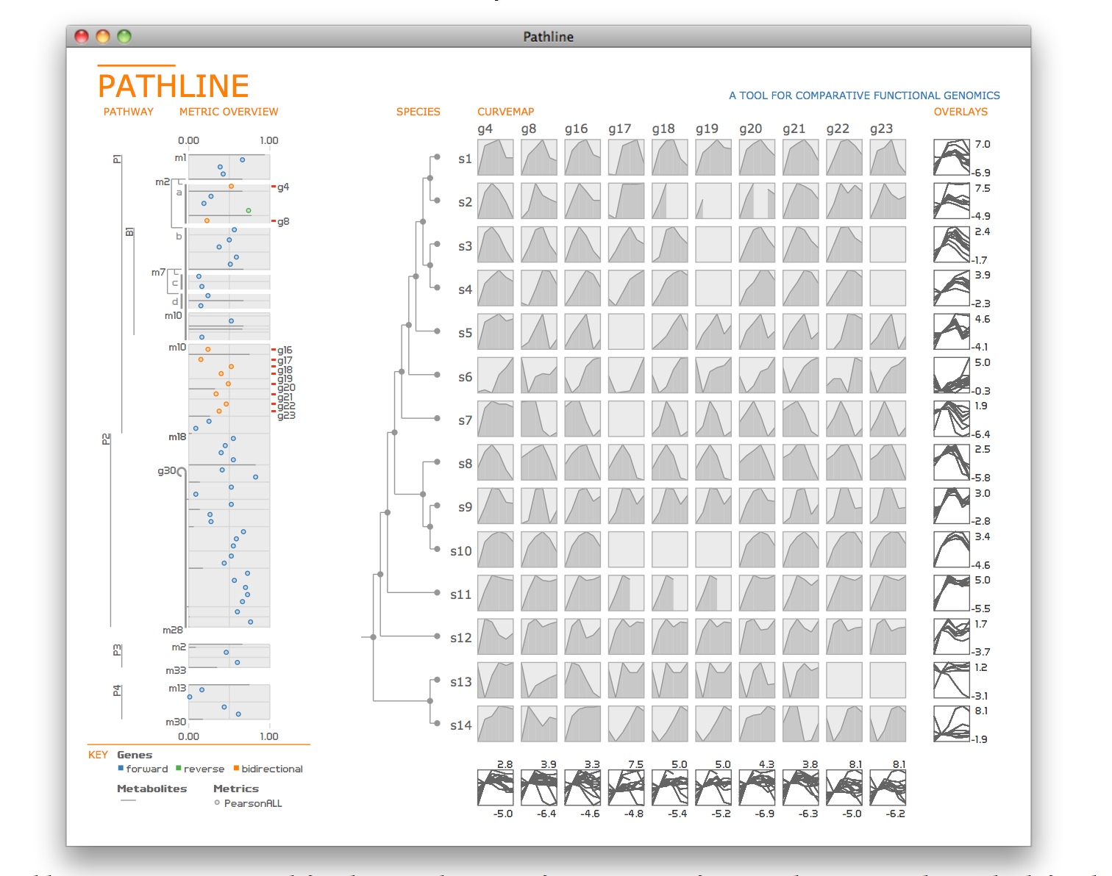Click the blue forward gene dot in row m1
Screen dimensions: 1112x876
click(243, 158)
